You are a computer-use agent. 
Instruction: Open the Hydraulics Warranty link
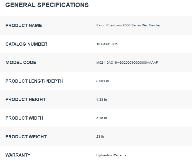[x=111, y=155]
